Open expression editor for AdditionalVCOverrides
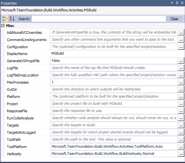The height and width of the screenshot is (163, 185). pyautogui.click(x=181, y=33)
